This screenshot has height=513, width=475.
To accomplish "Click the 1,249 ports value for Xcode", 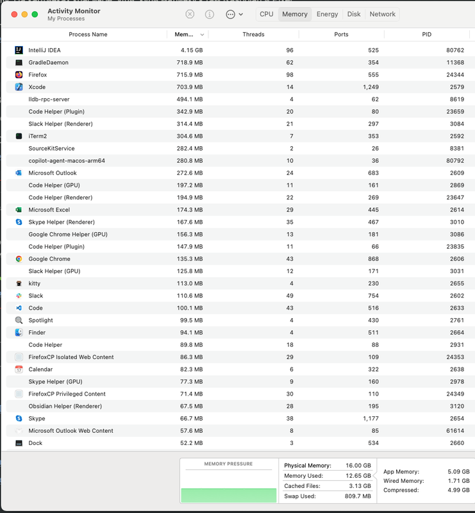I will click(371, 87).
